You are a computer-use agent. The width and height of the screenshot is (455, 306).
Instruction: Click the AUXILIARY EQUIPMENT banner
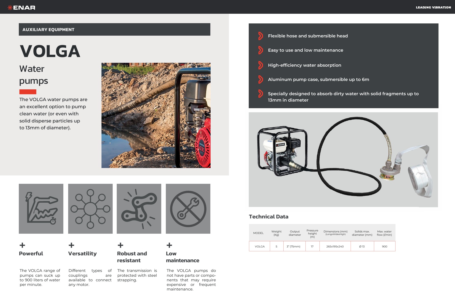114,30
